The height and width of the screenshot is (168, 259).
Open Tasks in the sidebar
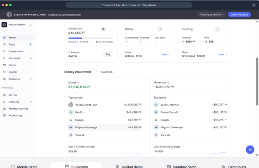17,44
